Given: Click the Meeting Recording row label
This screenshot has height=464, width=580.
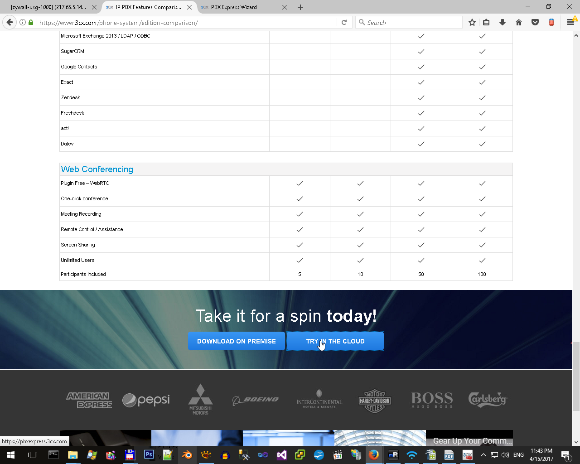Looking at the screenshot, I should point(81,214).
